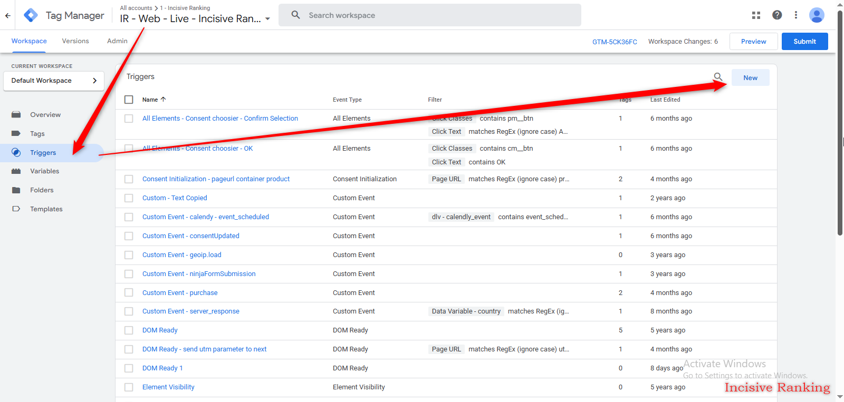844x402 pixels.
Task: Open Custom - Text Copied trigger
Action: (x=175, y=198)
